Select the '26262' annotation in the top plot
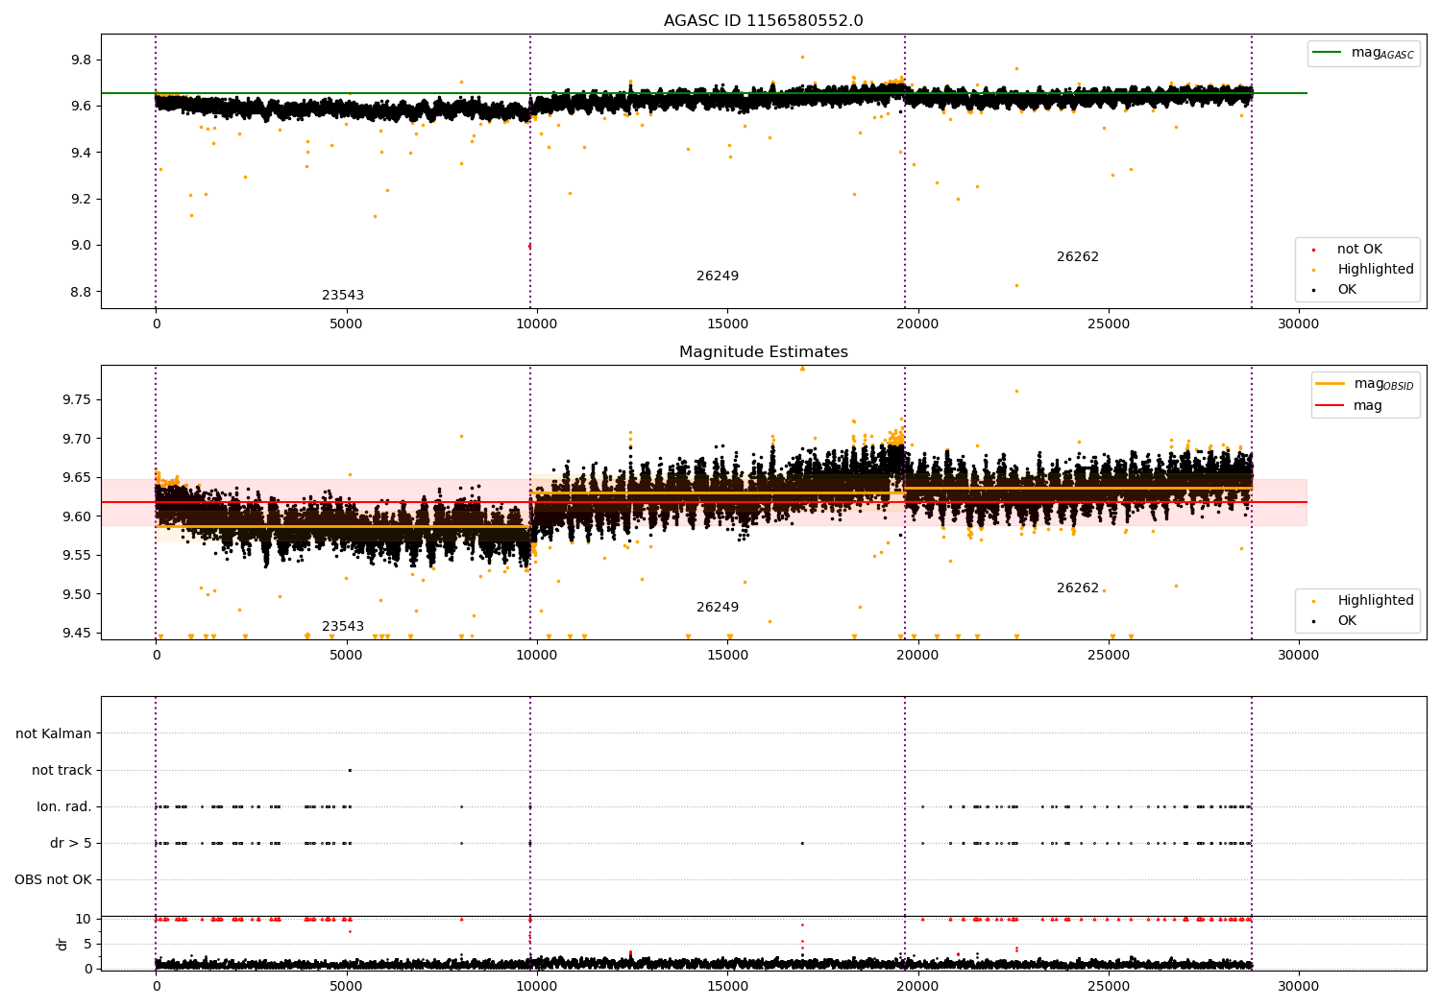1441x1008 pixels. (1078, 257)
